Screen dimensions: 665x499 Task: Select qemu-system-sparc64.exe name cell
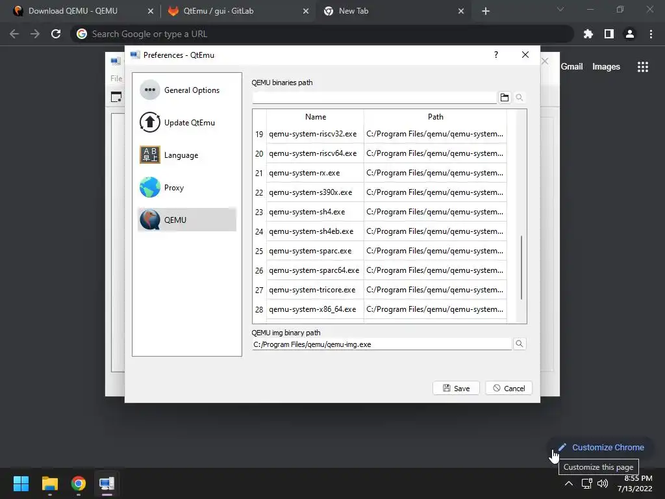point(315,270)
